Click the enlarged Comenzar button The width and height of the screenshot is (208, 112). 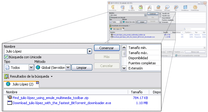coord(107,48)
